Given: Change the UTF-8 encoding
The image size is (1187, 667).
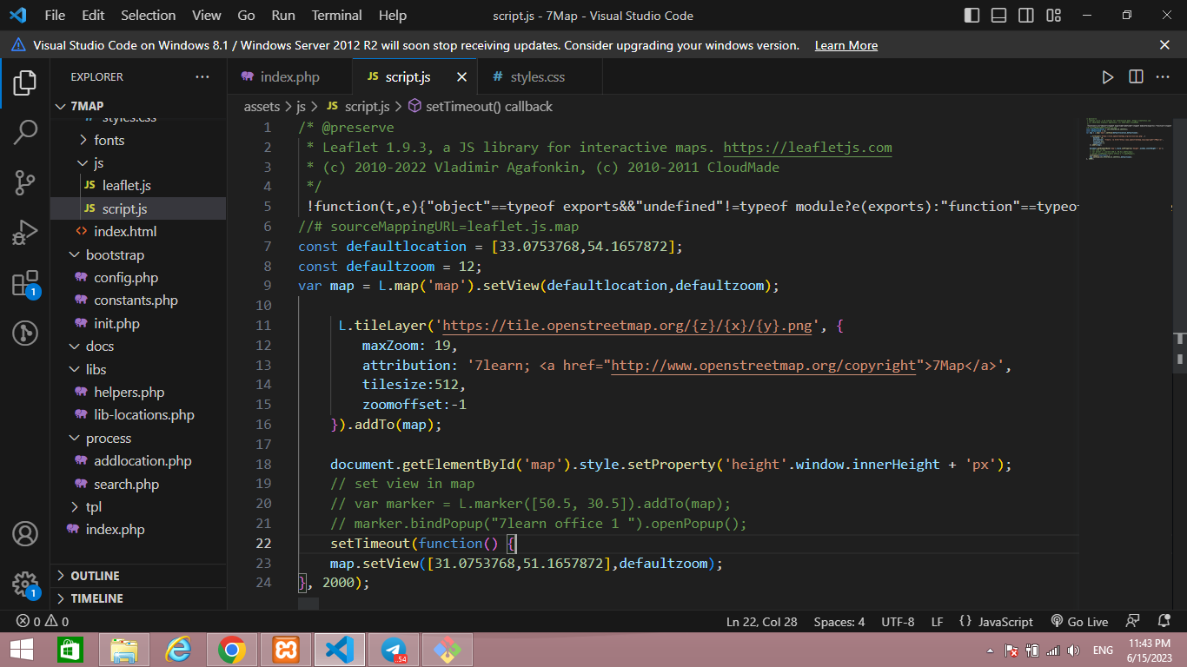Looking at the screenshot, I should (898, 622).
